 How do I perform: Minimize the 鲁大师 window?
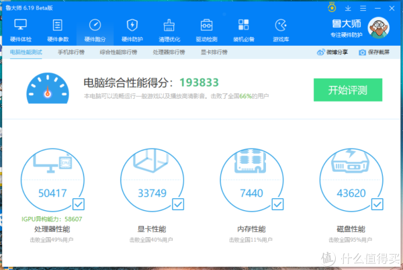(x=377, y=8)
